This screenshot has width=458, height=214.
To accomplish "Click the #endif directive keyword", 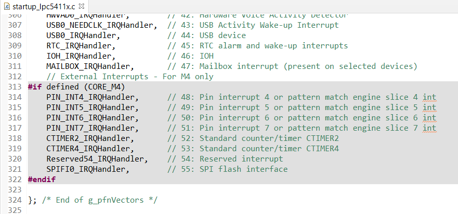I will (x=42, y=179).
